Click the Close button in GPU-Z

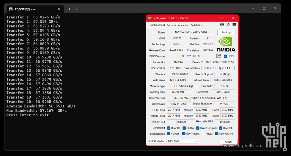coord(228,142)
